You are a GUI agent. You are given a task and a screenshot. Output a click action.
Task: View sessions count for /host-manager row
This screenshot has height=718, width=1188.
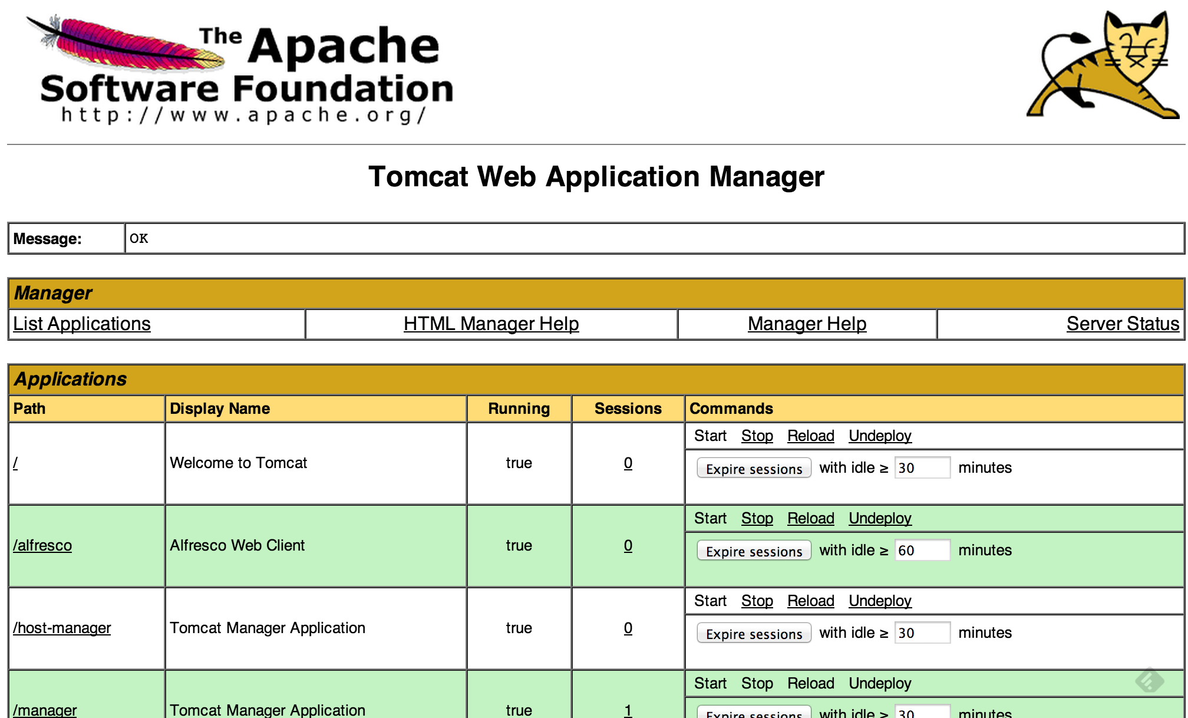tap(628, 628)
